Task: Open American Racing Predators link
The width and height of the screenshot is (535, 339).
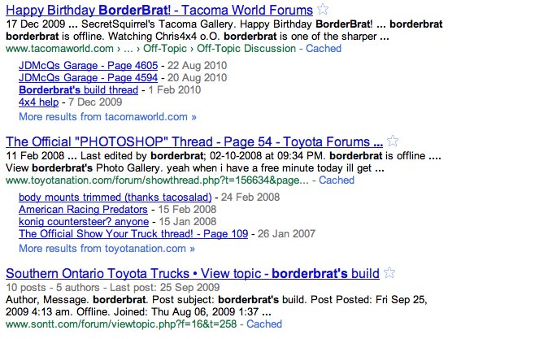Action: pos(83,210)
